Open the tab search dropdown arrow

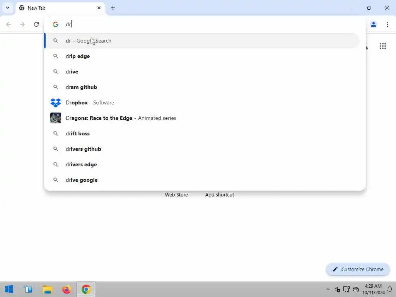pos(8,8)
